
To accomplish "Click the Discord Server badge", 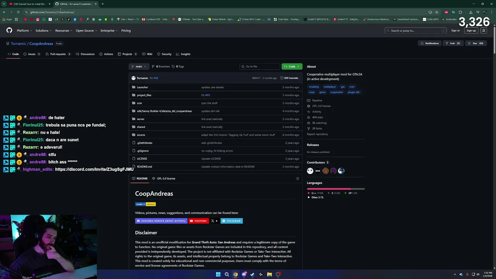I will 161,221.
